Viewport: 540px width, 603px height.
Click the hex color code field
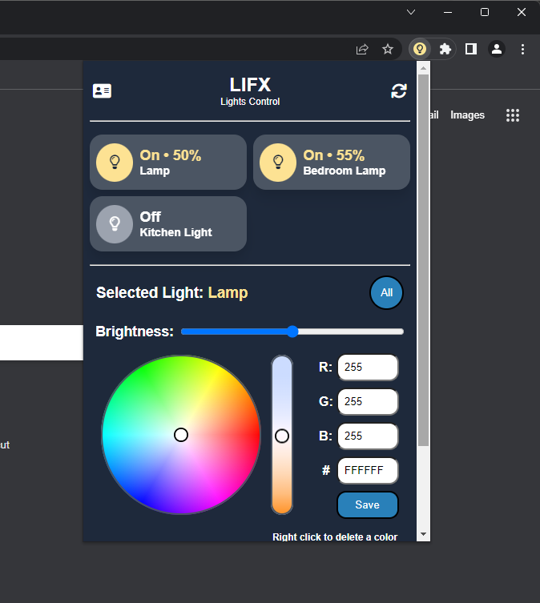tap(368, 471)
